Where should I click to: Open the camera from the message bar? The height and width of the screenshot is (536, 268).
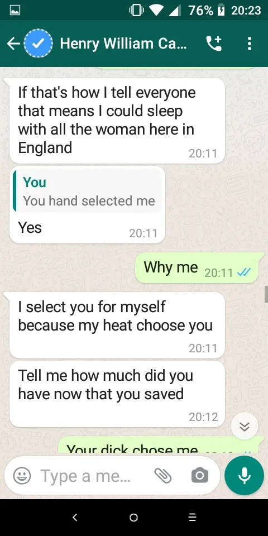[200, 476]
